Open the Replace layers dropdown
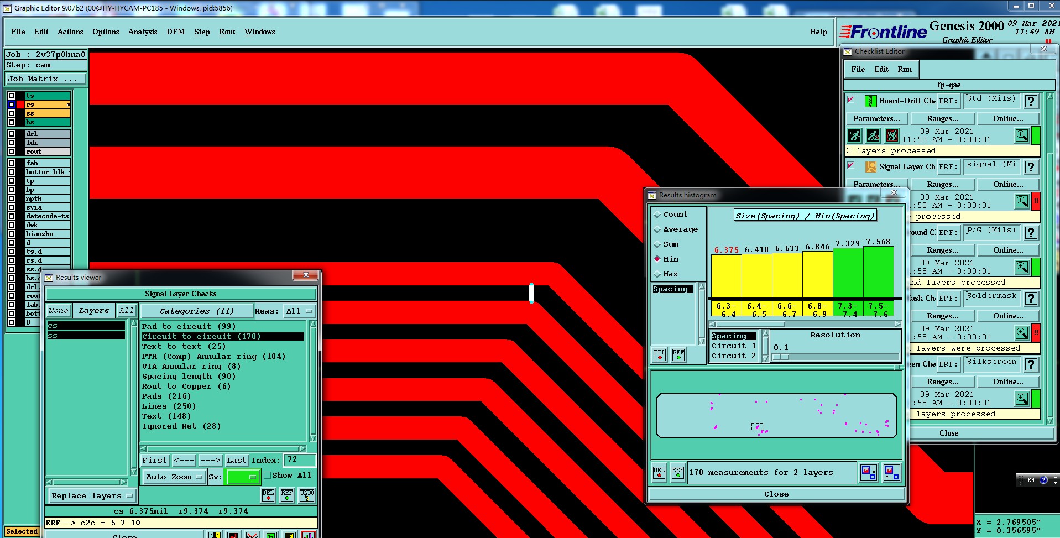The height and width of the screenshot is (538, 1060). point(92,496)
